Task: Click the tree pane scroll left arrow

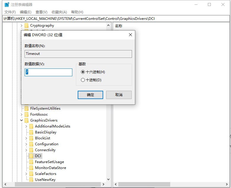Action: click(x=5, y=184)
